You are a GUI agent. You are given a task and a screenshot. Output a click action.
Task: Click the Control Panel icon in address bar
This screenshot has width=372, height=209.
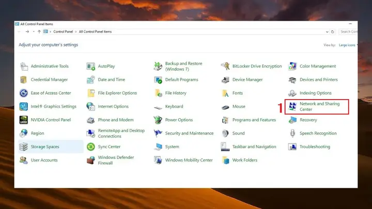pyautogui.click(x=45, y=31)
